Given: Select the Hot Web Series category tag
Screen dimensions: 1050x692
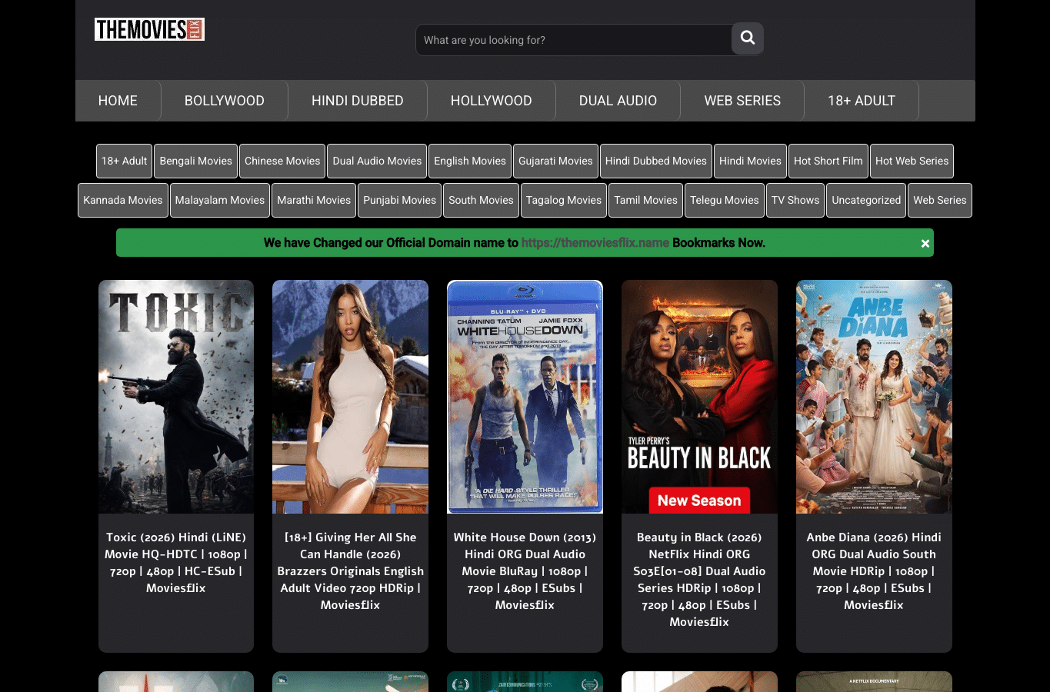Looking at the screenshot, I should (x=912, y=161).
